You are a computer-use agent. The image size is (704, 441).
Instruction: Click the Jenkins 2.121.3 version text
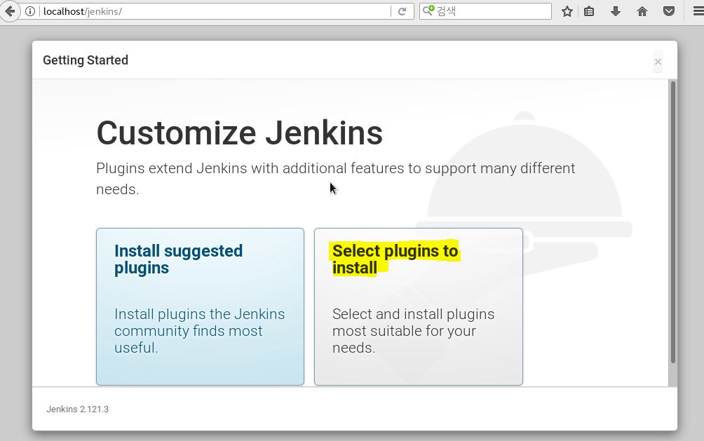[x=77, y=409]
